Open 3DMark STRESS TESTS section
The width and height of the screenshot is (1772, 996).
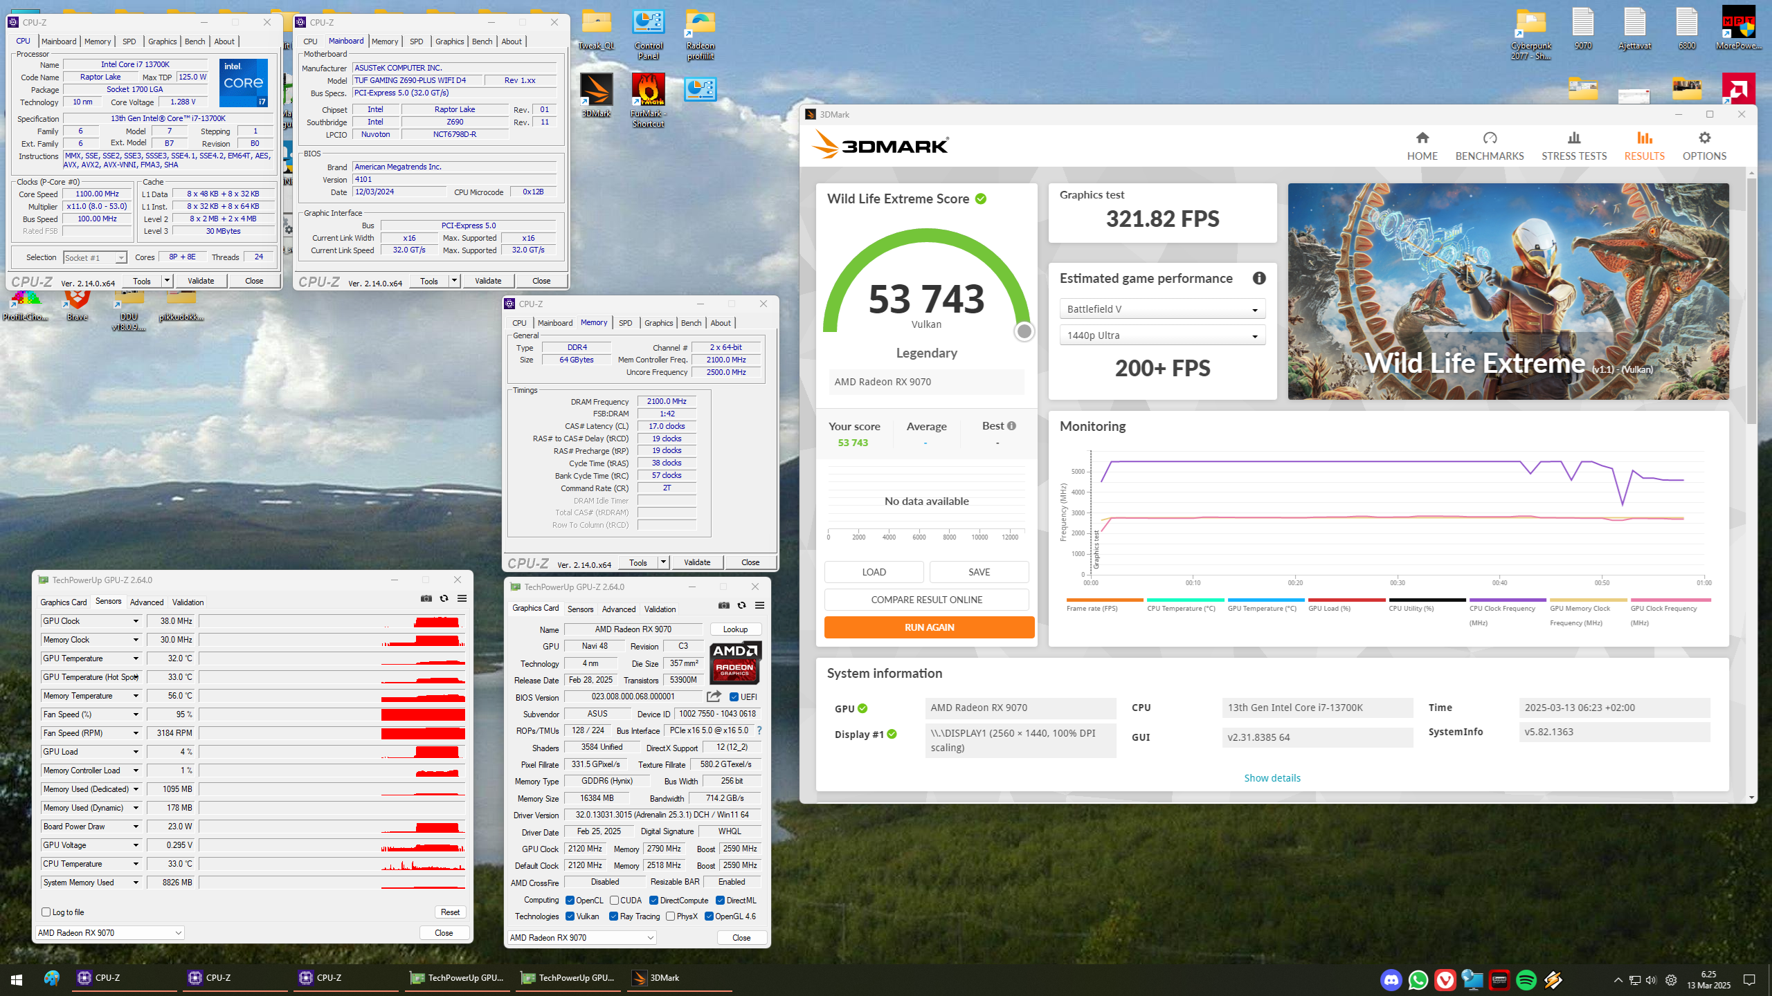pyautogui.click(x=1573, y=146)
